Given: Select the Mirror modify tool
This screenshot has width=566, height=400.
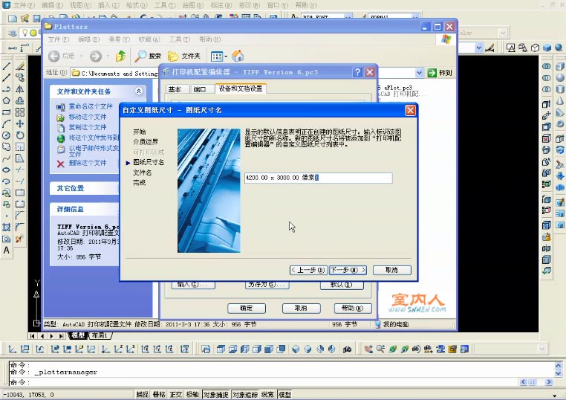Looking at the screenshot, I should tap(20, 89).
